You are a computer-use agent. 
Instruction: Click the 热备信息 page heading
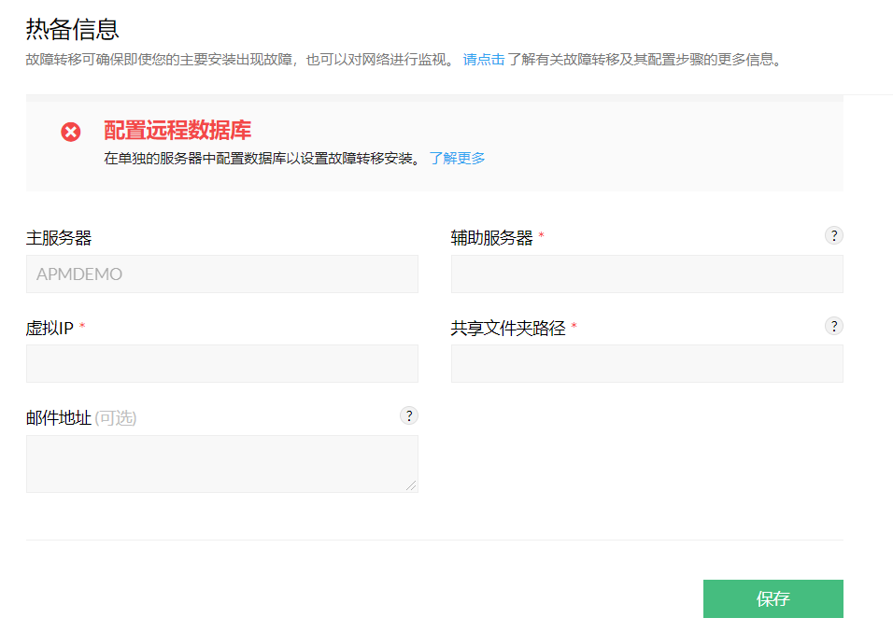click(72, 29)
